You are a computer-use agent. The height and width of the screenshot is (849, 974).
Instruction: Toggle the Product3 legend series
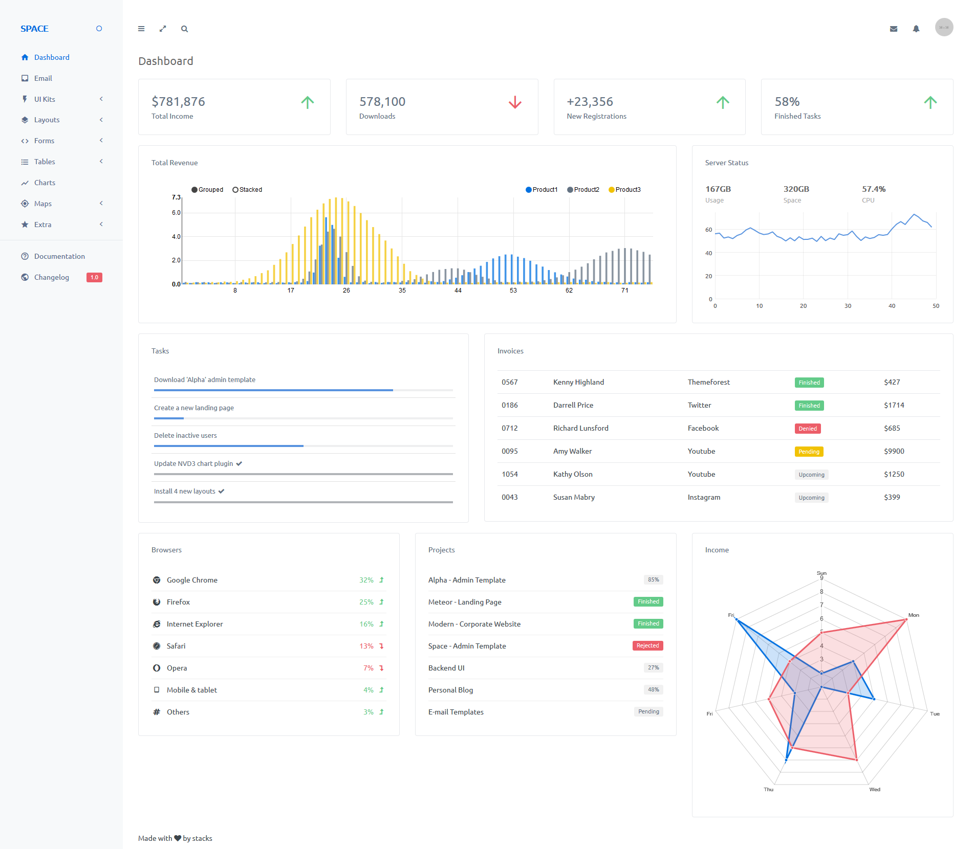(624, 190)
